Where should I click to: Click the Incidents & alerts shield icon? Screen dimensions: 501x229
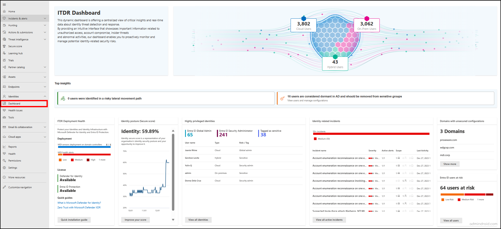[4, 18]
